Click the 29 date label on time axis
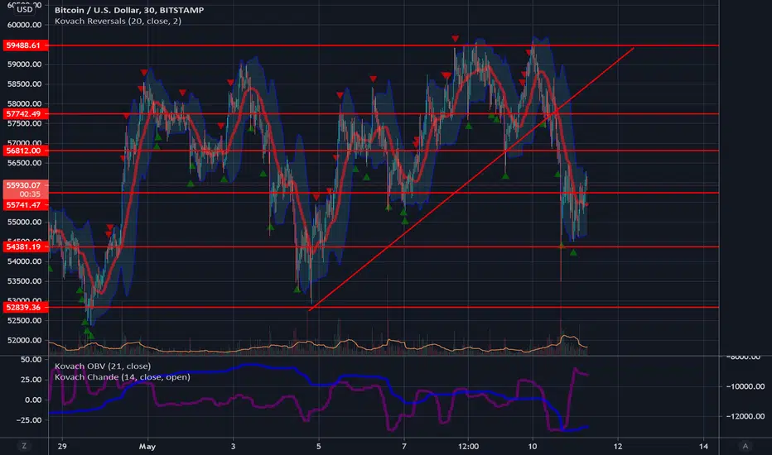The height and width of the screenshot is (455, 772). click(61, 447)
